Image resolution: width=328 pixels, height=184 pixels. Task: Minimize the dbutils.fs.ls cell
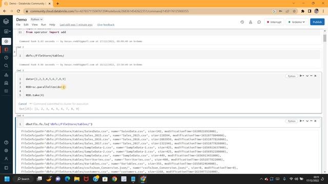[311, 121]
